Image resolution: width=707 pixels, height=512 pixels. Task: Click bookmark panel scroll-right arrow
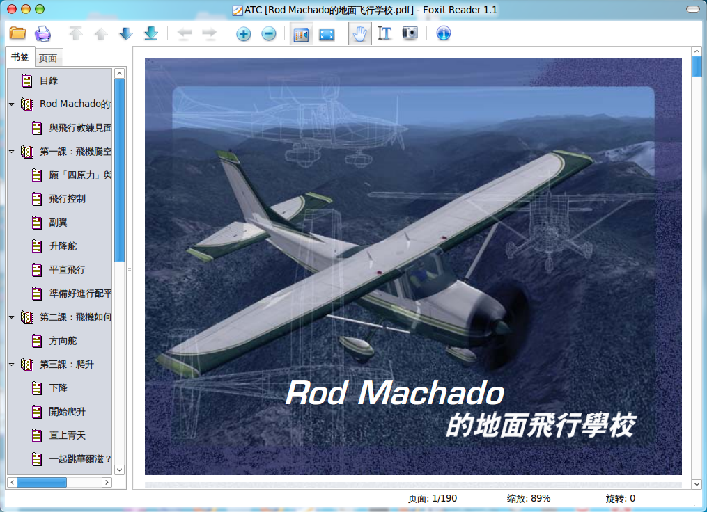[x=107, y=482]
